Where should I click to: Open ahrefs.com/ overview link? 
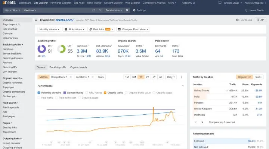point(65,20)
